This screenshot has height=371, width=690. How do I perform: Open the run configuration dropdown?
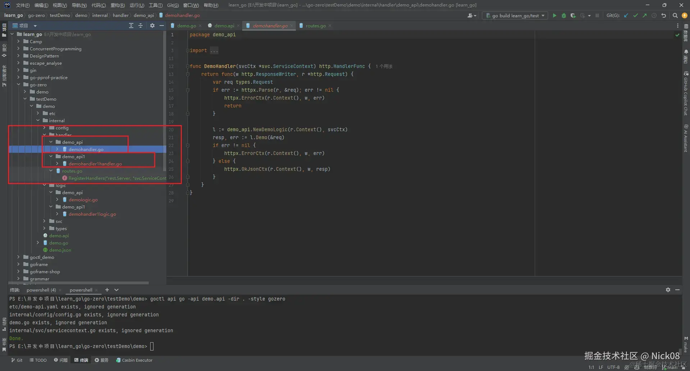click(515, 15)
